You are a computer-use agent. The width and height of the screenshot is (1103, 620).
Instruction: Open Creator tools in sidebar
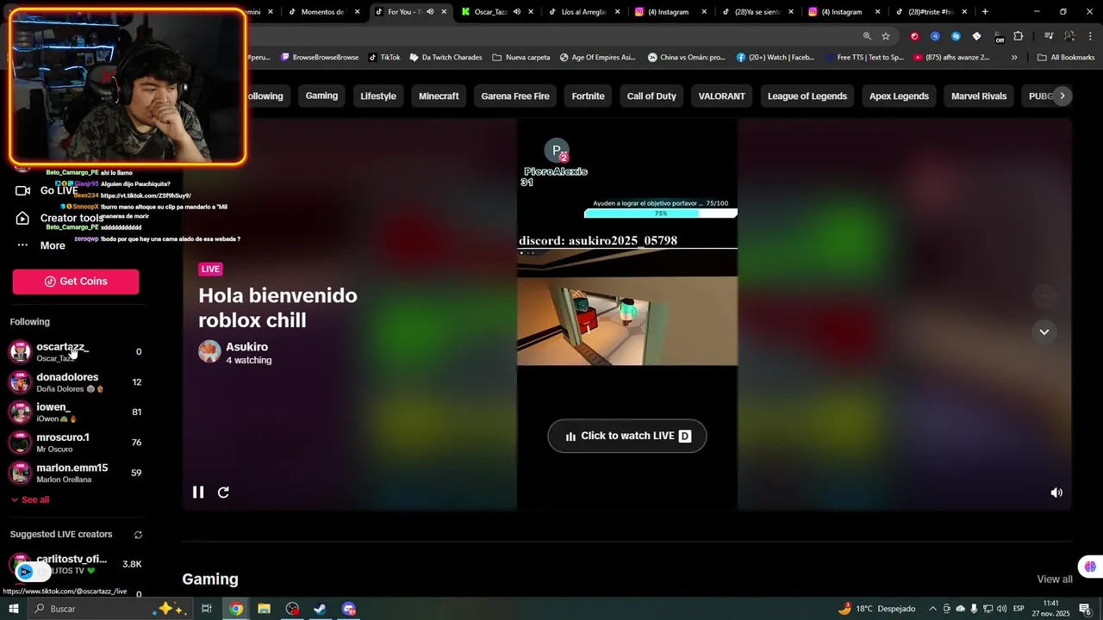(72, 218)
